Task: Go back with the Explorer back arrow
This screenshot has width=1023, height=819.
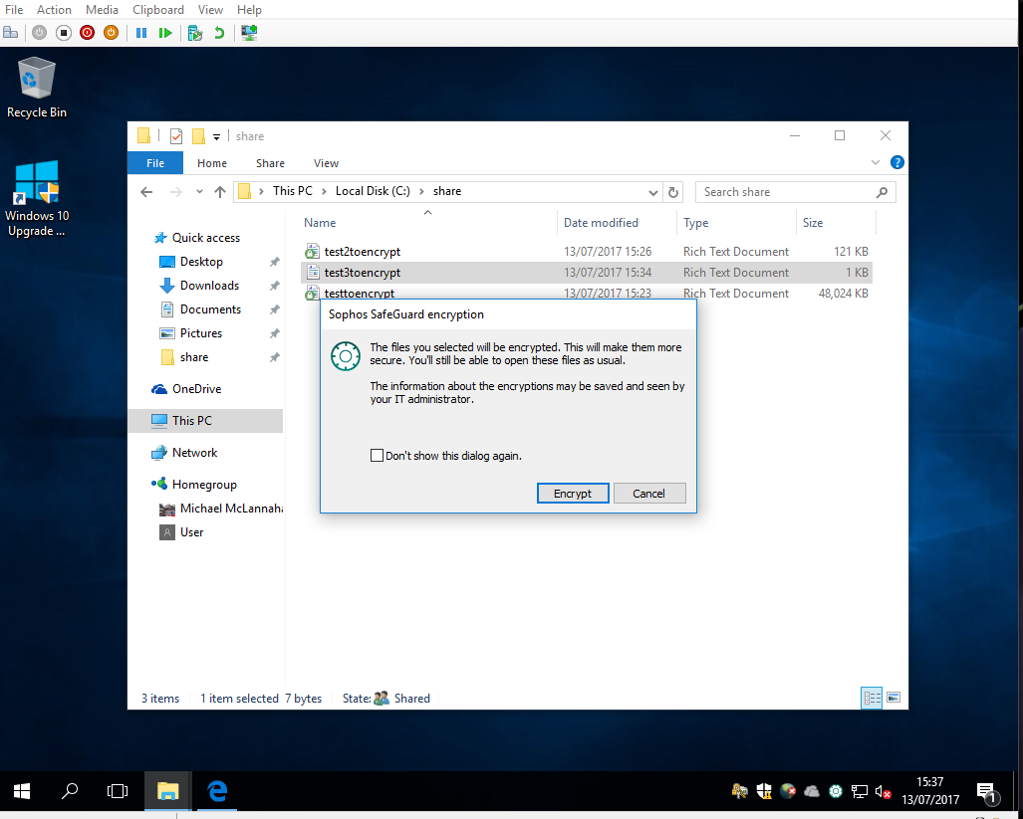Action: 146,191
